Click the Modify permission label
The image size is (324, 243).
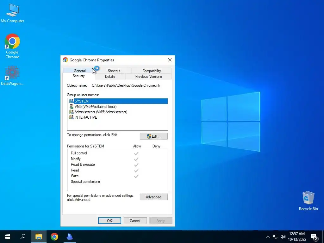pyautogui.click(x=76, y=159)
